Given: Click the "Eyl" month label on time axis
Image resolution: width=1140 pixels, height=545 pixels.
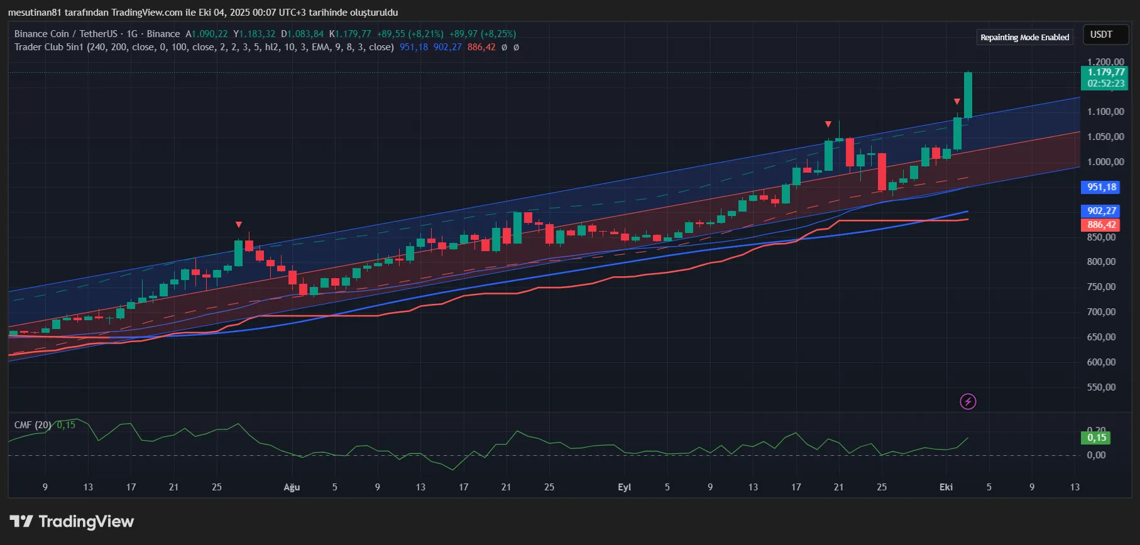Looking at the screenshot, I should point(624,487).
